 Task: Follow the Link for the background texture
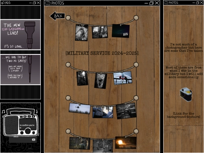(184, 115)
